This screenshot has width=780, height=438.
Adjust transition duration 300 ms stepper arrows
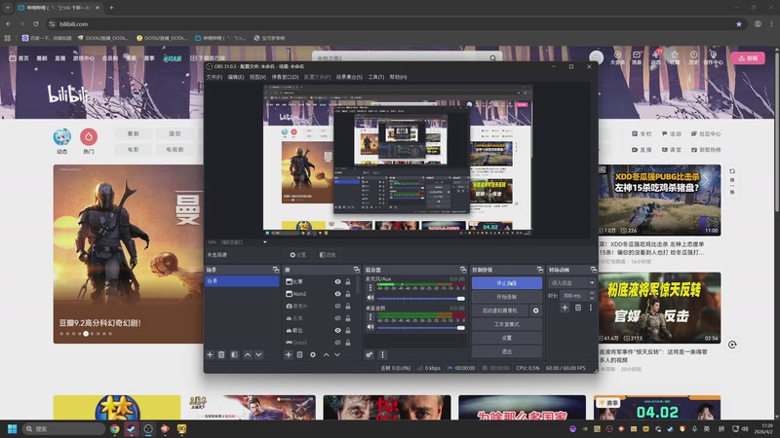coord(592,296)
